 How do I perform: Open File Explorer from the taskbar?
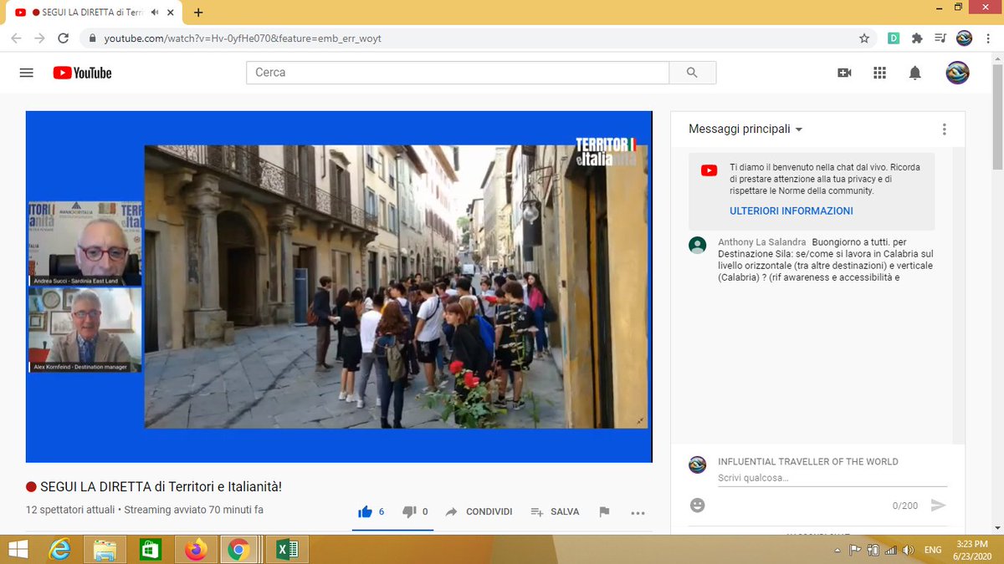pyautogui.click(x=105, y=549)
